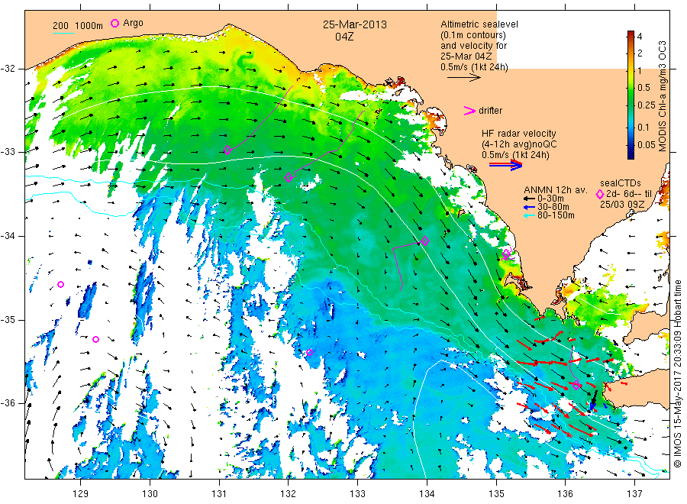Screen dimensions: 687x504
Task: Click the '(4-12h avg)noQC' text
Action: point(519,144)
